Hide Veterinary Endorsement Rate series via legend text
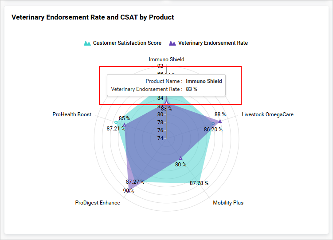Viewport: 333px width, 240px height. (213, 43)
